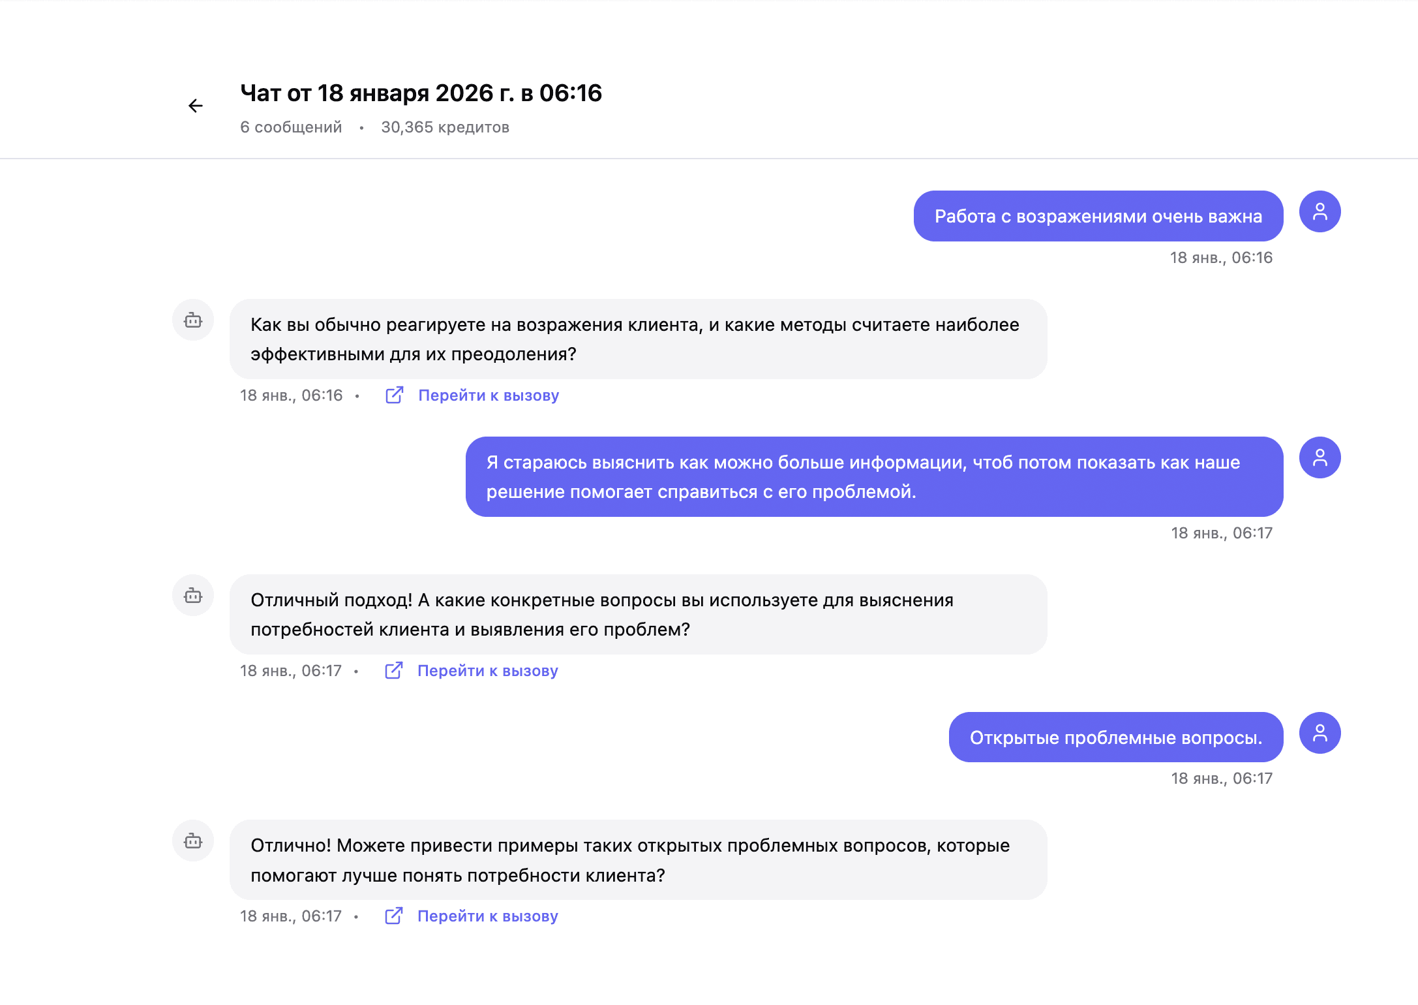Click the 'Открытые проблемные вопросы.' message bubble
The width and height of the screenshot is (1418, 1005).
(1115, 737)
